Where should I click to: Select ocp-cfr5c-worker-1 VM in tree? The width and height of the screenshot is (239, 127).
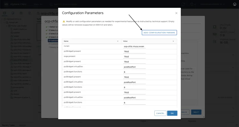pyautogui.click(x=22, y=80)
